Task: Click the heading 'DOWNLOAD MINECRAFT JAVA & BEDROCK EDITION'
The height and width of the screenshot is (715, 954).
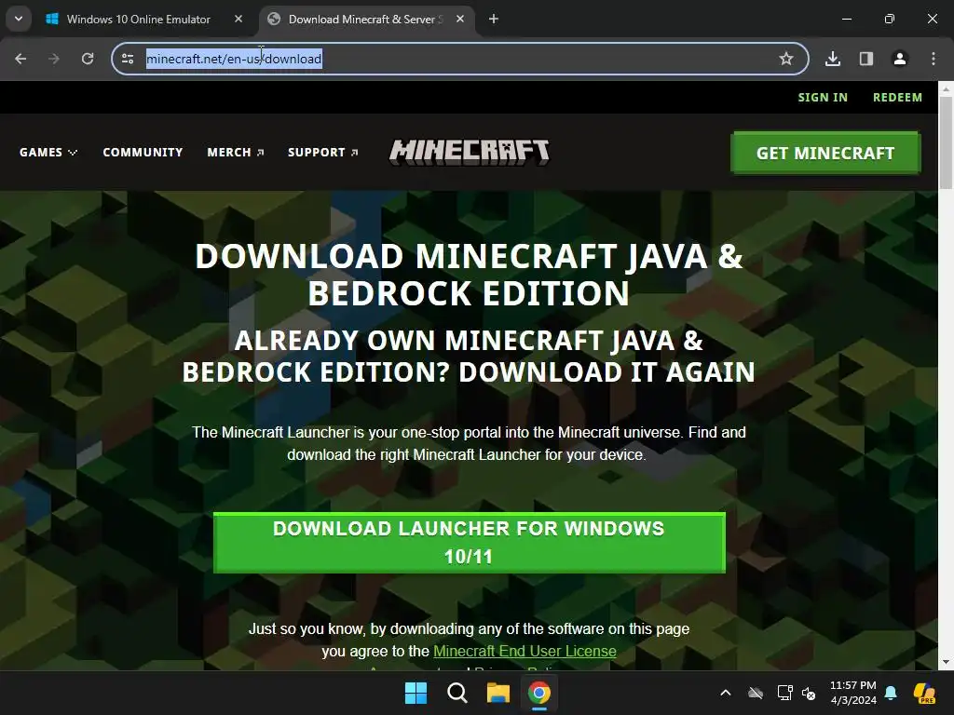Action: tap(470, 275)
